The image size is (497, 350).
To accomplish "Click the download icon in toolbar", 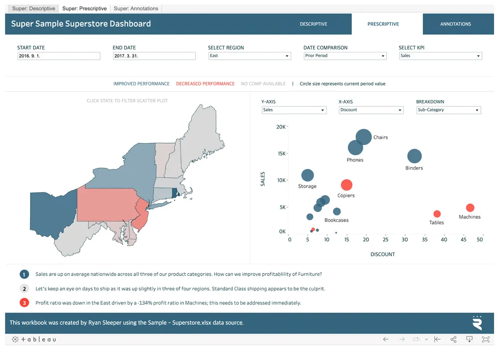I will [469, 339].
